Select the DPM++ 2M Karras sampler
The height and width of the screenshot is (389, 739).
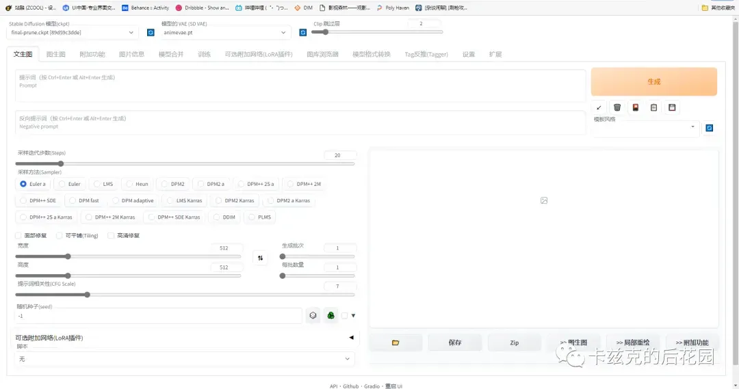pos(109,217)
